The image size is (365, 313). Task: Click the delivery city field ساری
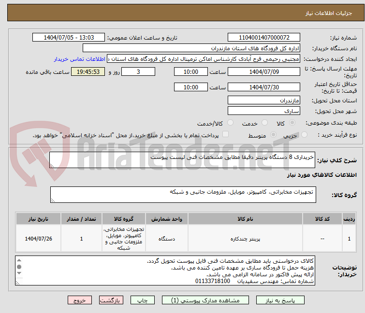tap(264, 111)
